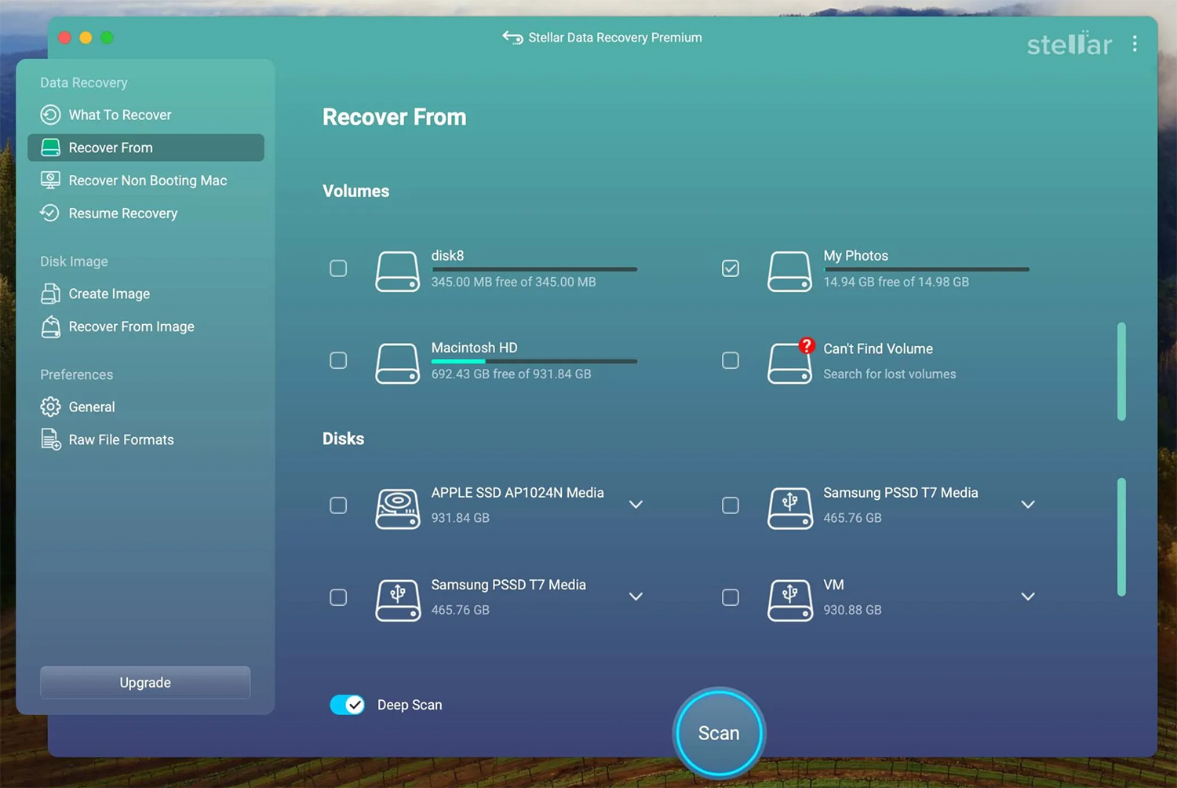
Task: Click the USB drive icon of Samsung PSSD T7 under APPLE SSD
Action: (397, 600)
